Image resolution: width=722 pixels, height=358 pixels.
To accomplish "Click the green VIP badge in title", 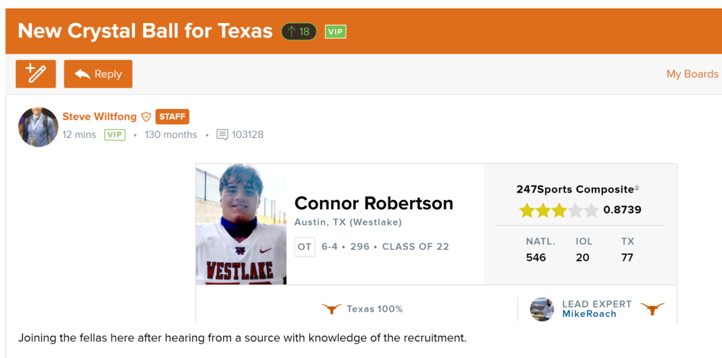I will 335,32.
